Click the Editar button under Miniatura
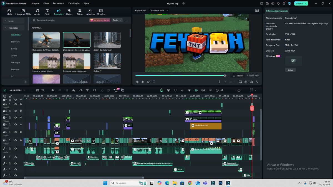Screen dimensions: 333x187 (x=290, y=70)
